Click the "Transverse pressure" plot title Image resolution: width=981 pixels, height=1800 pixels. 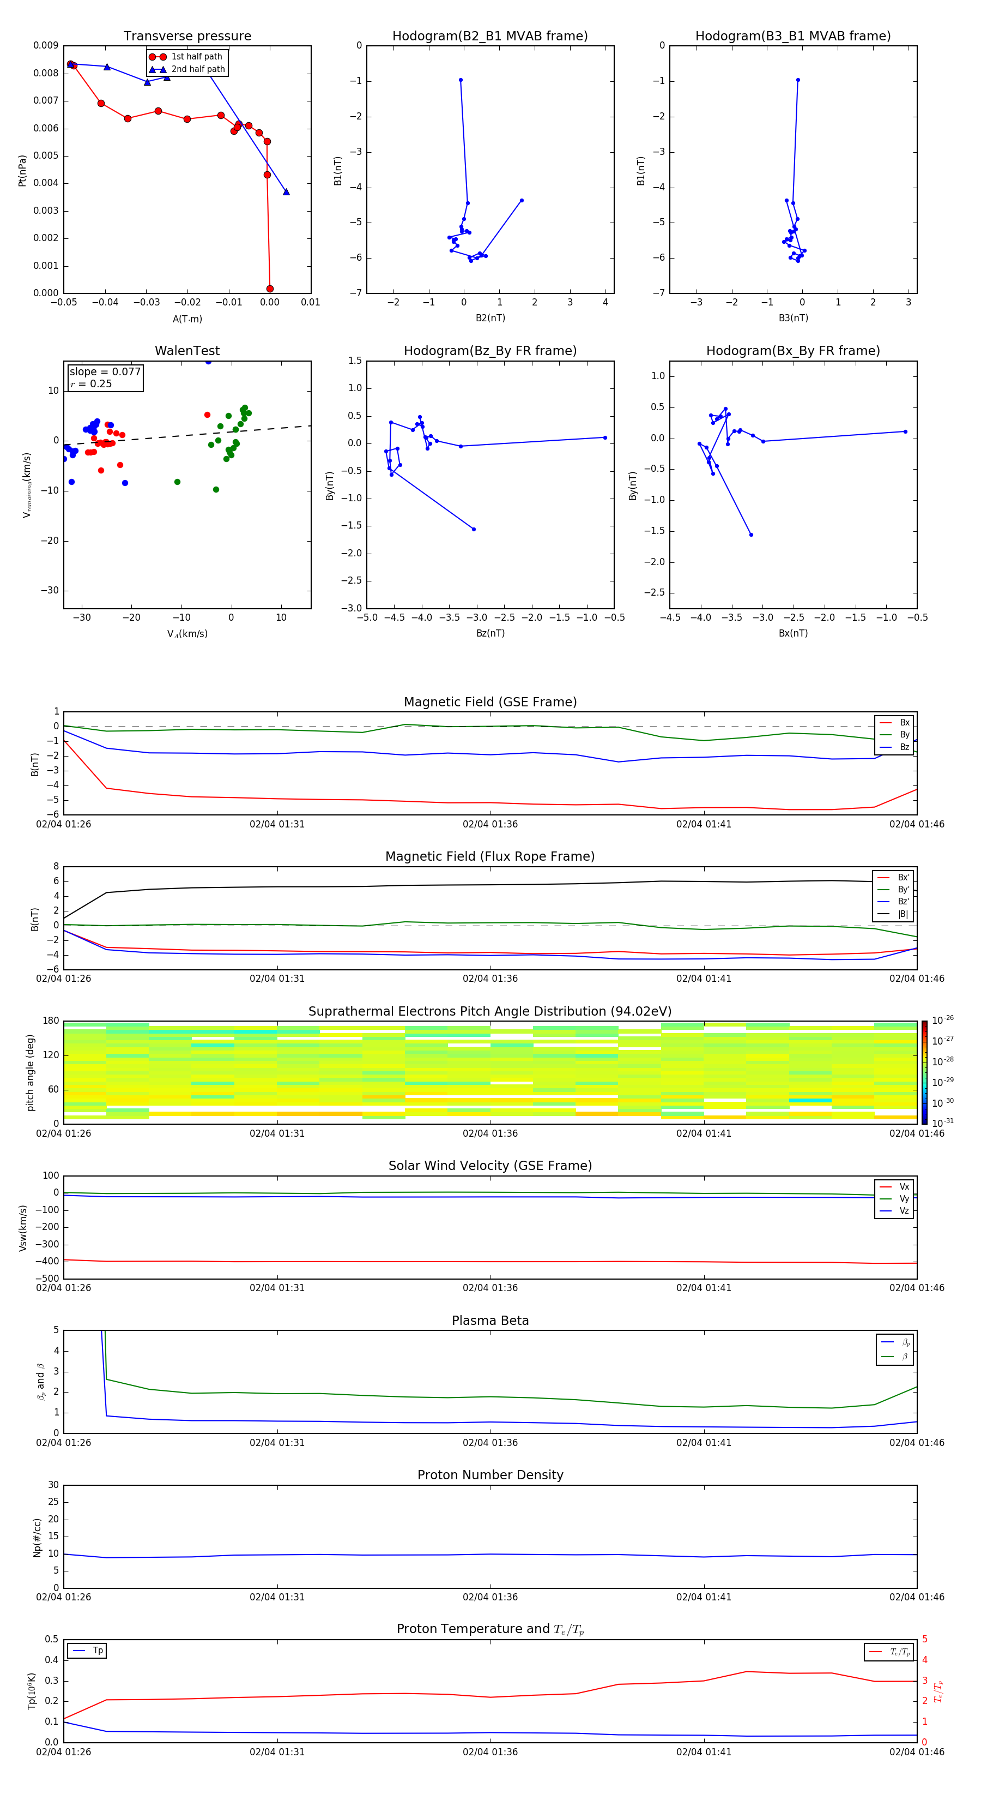tap(187, 37)
